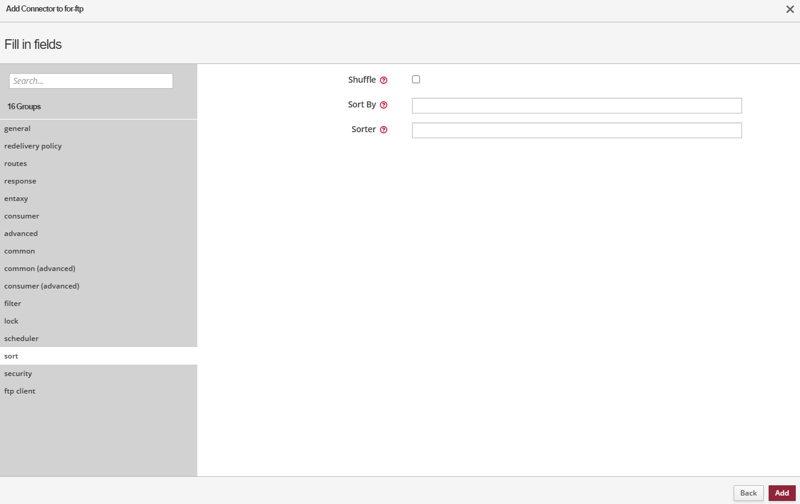Image resolution: width=800 pixels, height=504 pixels.
Task: Go to the consumer (advanced) group
Action: [42, 286]
